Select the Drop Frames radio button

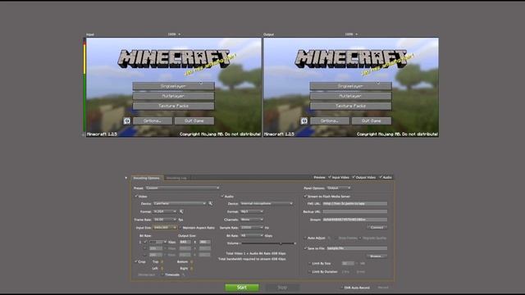click(x=336, y=238)
